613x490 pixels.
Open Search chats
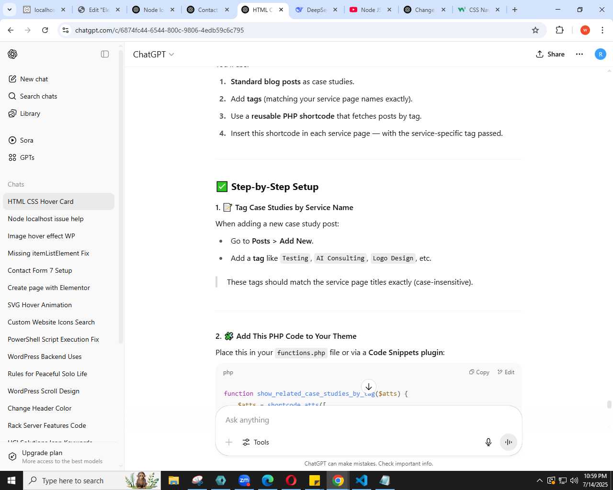[58, 96]
